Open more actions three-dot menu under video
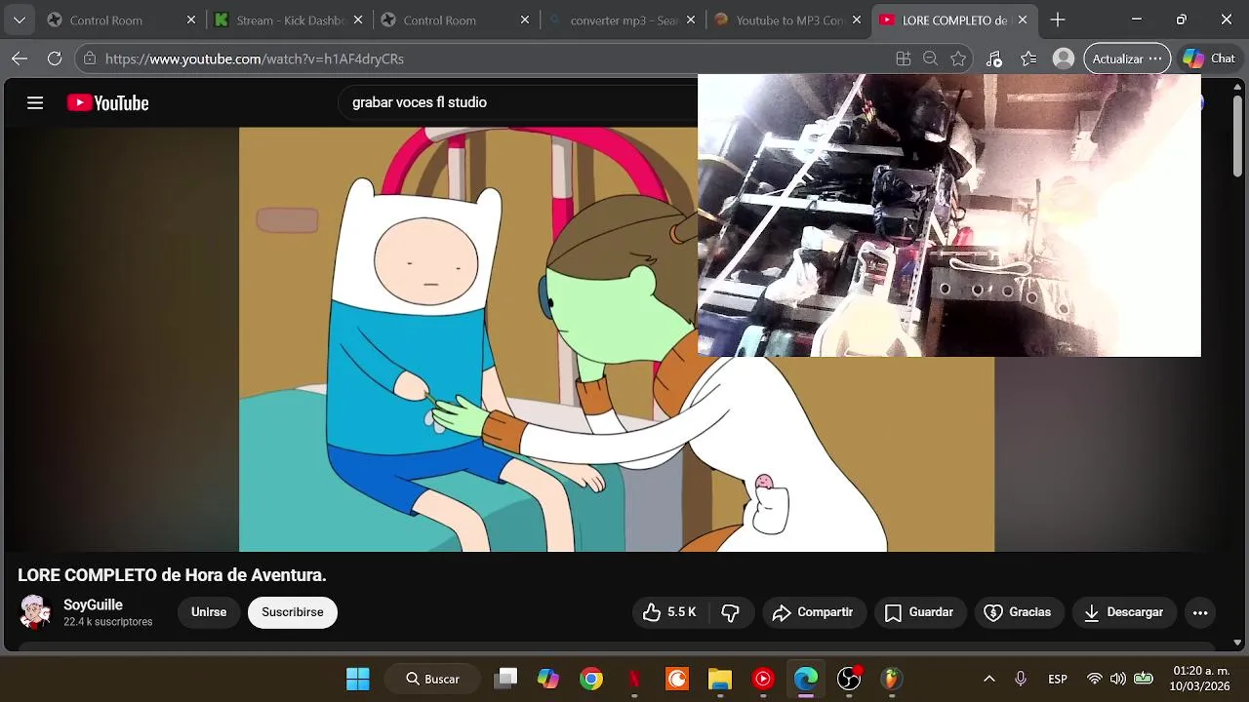1249x702 pixels. [x=1200, y=612]
